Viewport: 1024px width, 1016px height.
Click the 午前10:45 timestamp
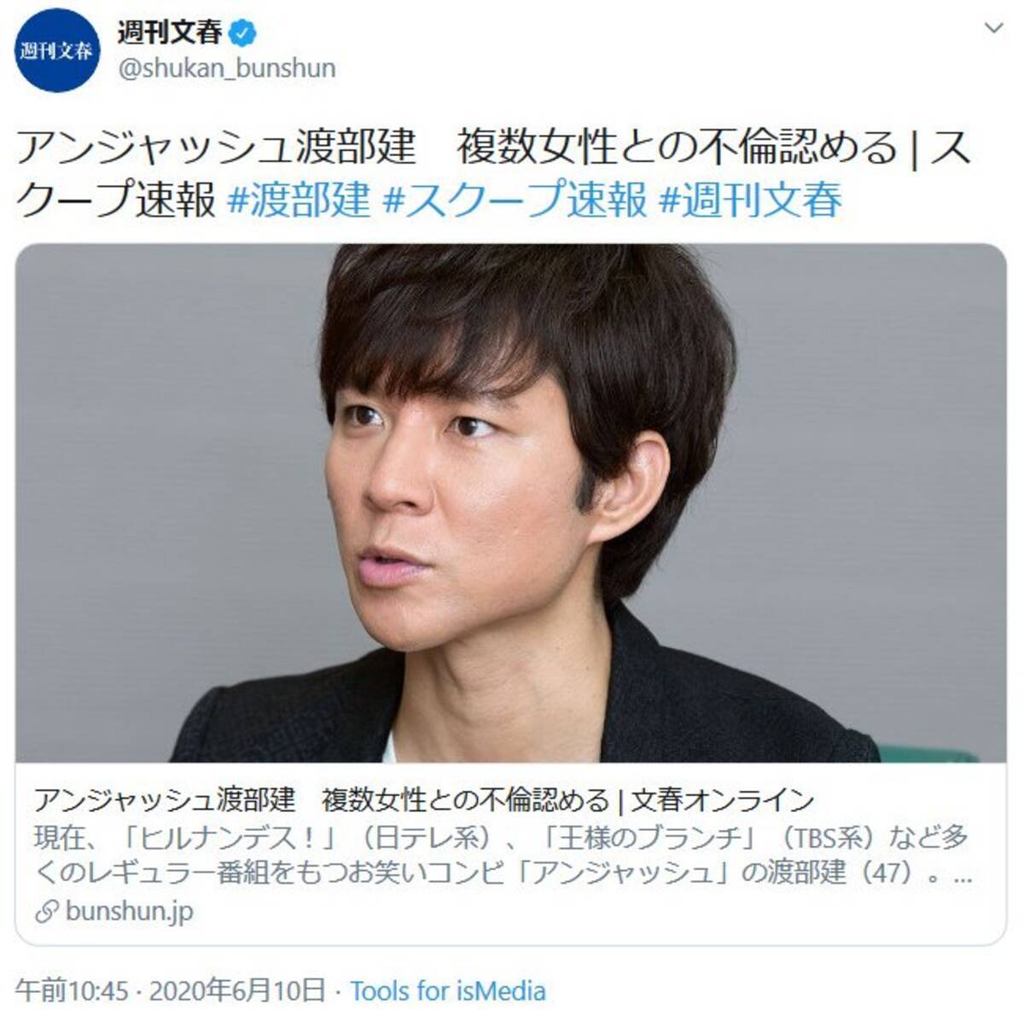tap(72, 991)
